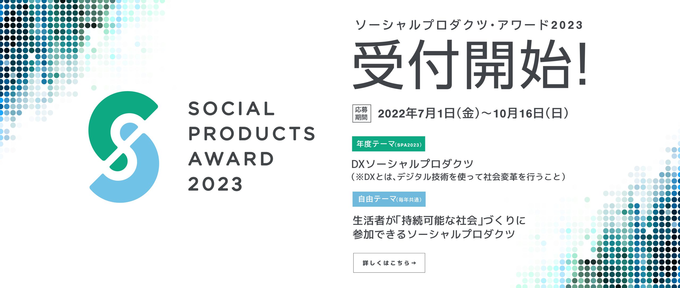Click the ソーシャルプロダクツ・アワード2023 title text
Image resolution: width=680 pixels, height=288 pixels.
(469, 25)
